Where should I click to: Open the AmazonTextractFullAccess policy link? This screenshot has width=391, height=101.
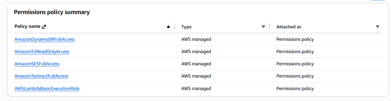click(x=41, y=76)
